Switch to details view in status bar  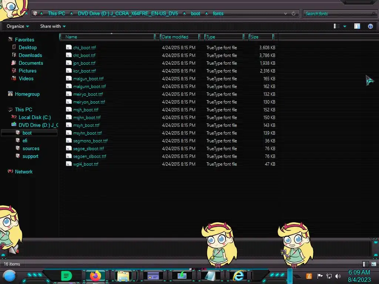365,264
